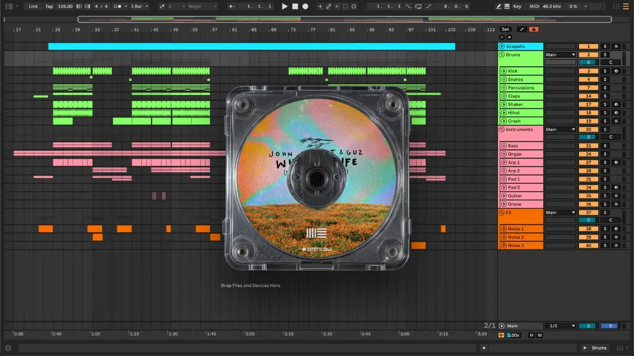
Task: Click the H hide view button
Action: pos(532,335)
